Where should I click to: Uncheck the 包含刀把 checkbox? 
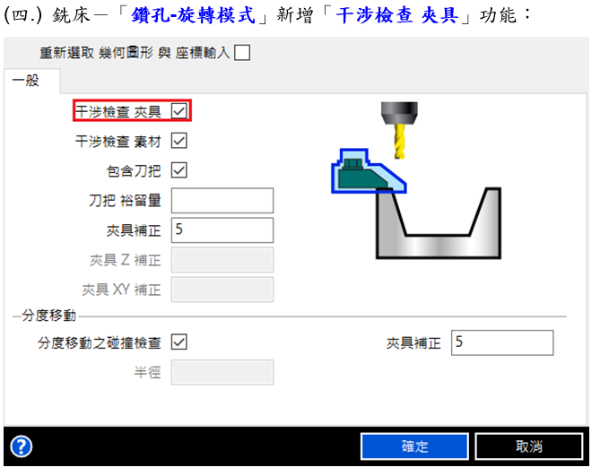(179, 170)
